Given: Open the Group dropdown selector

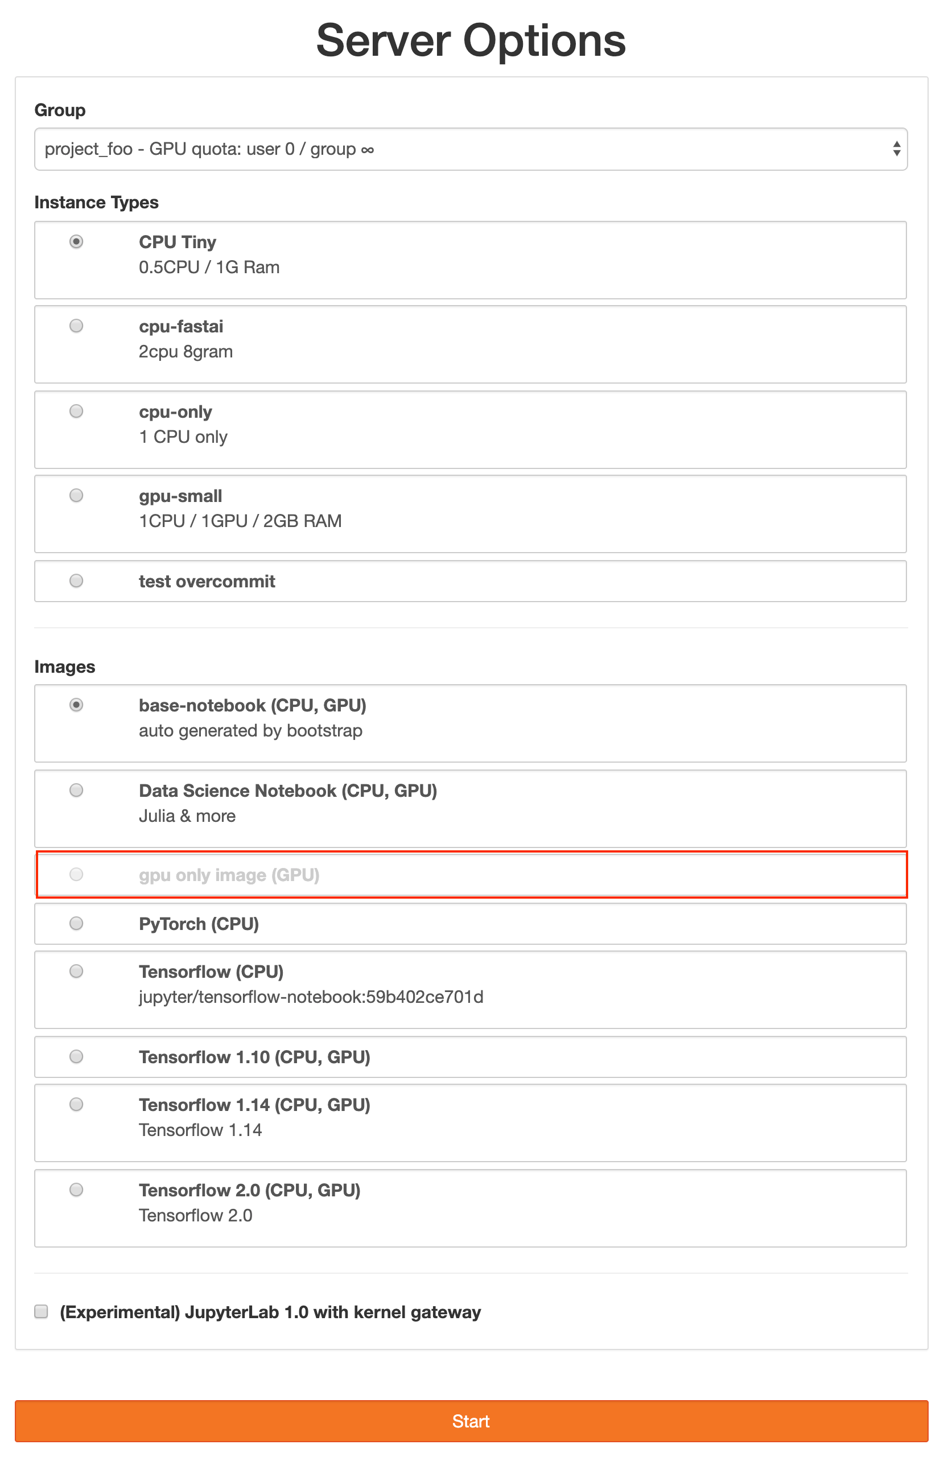Looking at the screenshot, I should 471,149.
